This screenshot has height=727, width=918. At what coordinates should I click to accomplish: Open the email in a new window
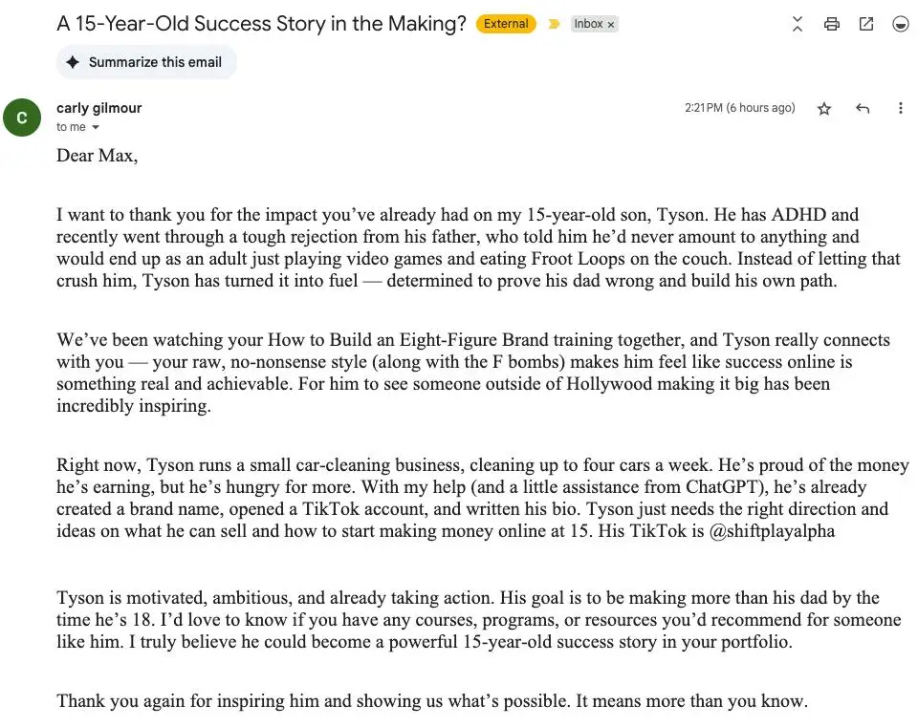[866, 24]
